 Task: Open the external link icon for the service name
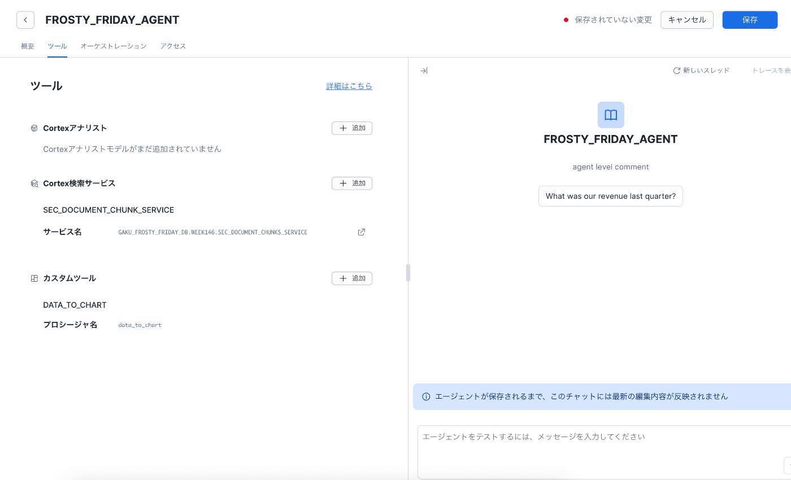pyautogui.click(x=362, y=232)
